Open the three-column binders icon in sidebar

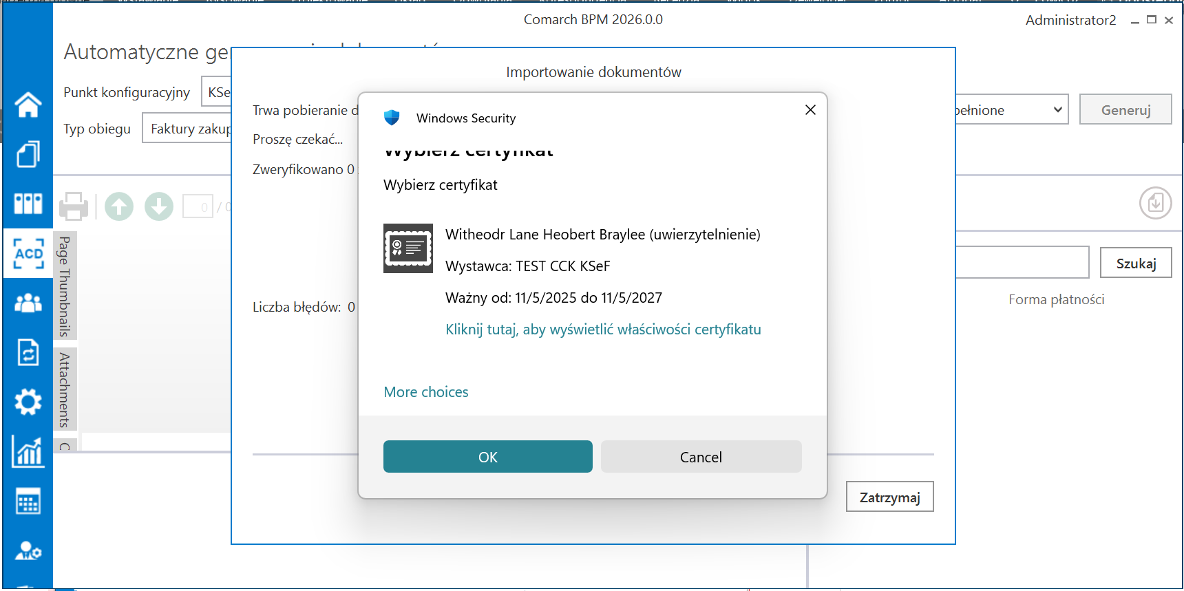coord(28,204)
